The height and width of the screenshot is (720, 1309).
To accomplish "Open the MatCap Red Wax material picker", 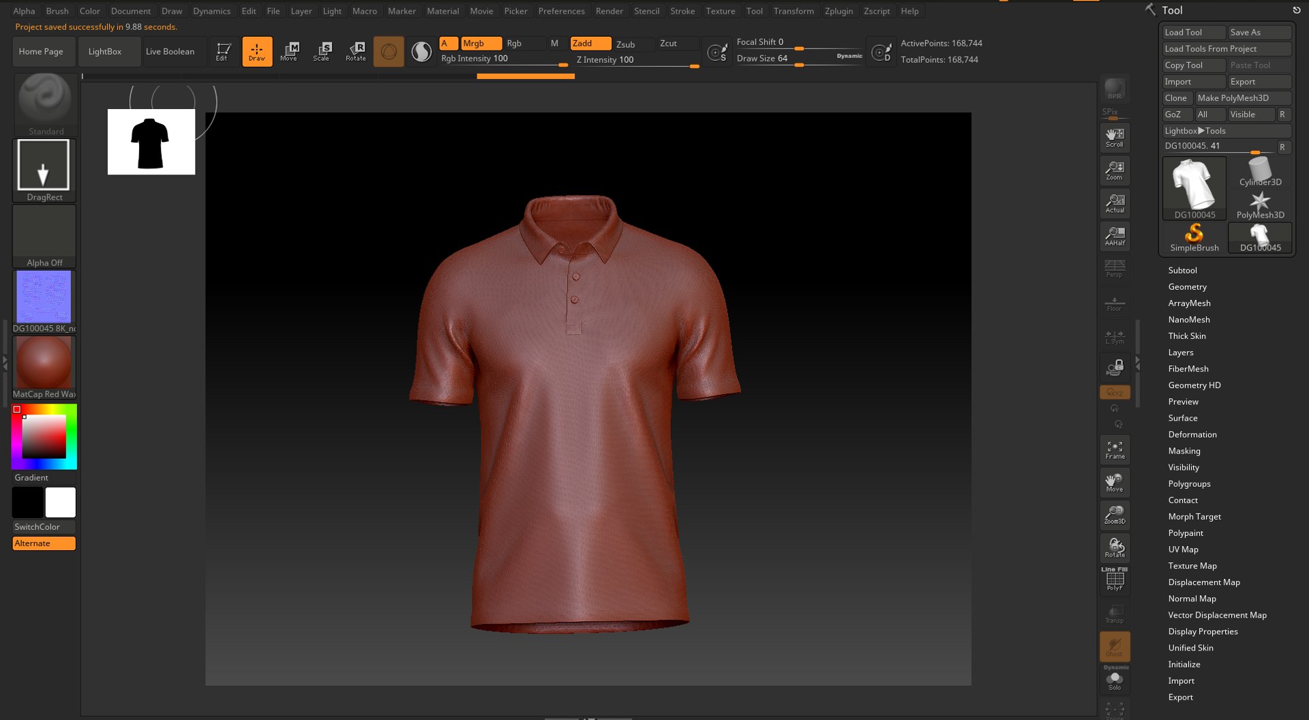I will [44, 367].
